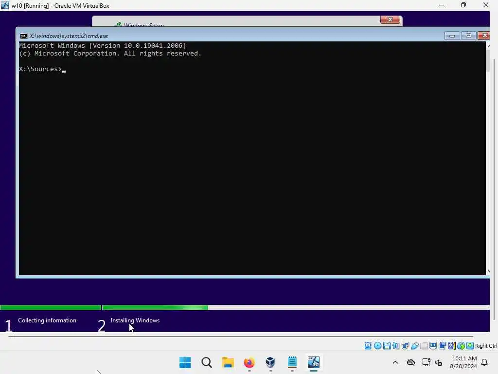The height and width of the screenshot is (374, 498).
Task: Click the X:\Sources> command prompt line
Action: (42, 69)
